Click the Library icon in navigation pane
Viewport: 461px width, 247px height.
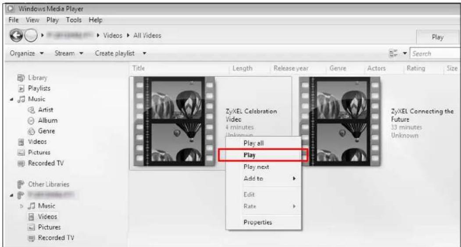click(21, 78)
